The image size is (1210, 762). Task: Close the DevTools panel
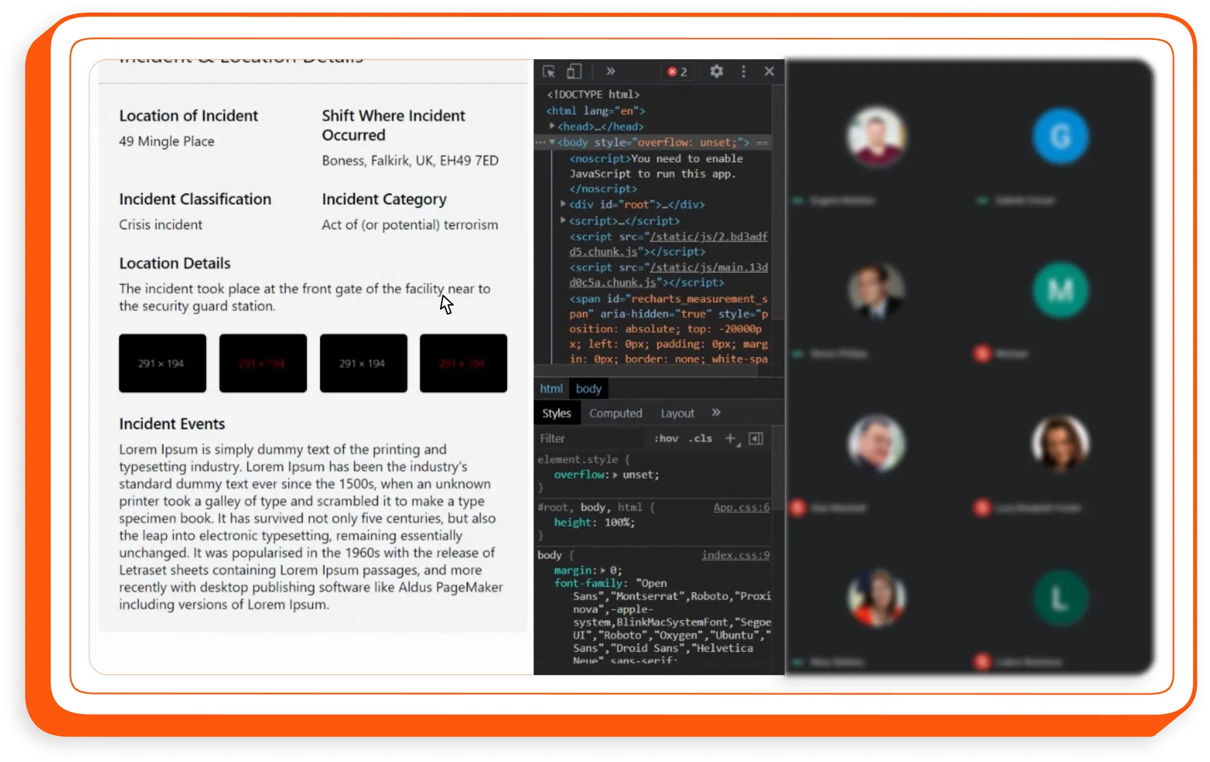pyautogui.click(x=769, y=71)
